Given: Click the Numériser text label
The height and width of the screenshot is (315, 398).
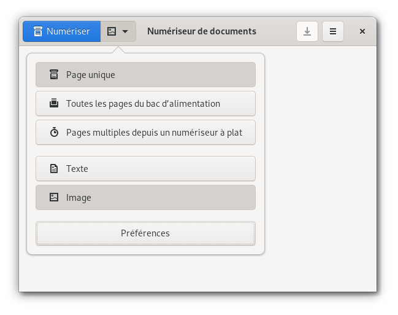Looking at the screenshot, I should [x=68, y=31].
